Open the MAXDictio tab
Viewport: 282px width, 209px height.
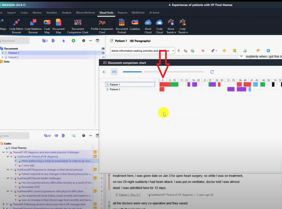coord(138,13)
